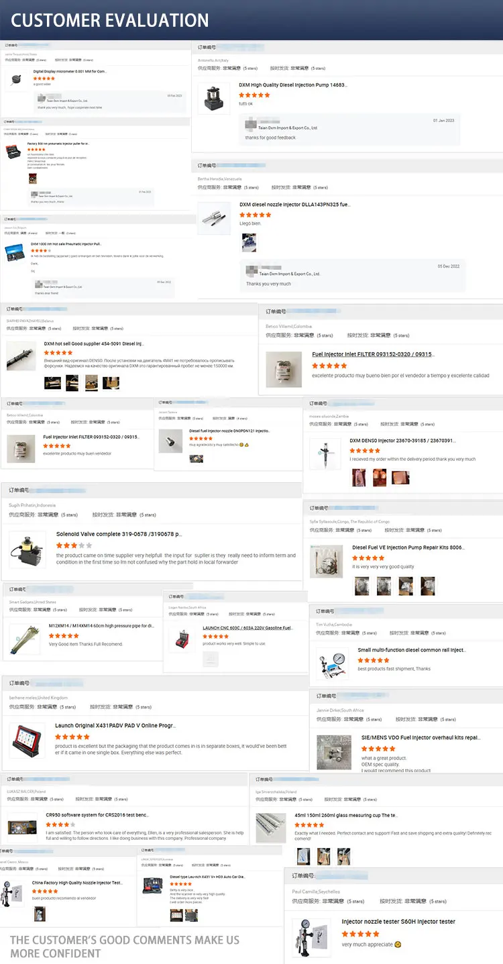Click the DXM DENSO injector 23670-39185 product image
This screenshot has height=964, width=503.
(325, 453)
